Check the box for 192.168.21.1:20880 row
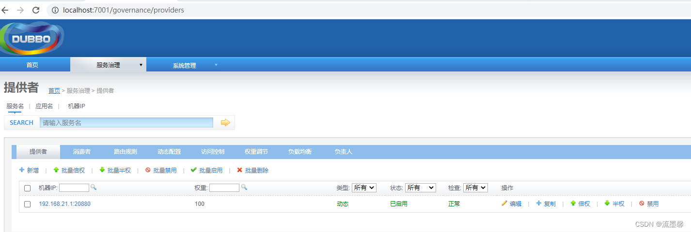 coord(28,204)
